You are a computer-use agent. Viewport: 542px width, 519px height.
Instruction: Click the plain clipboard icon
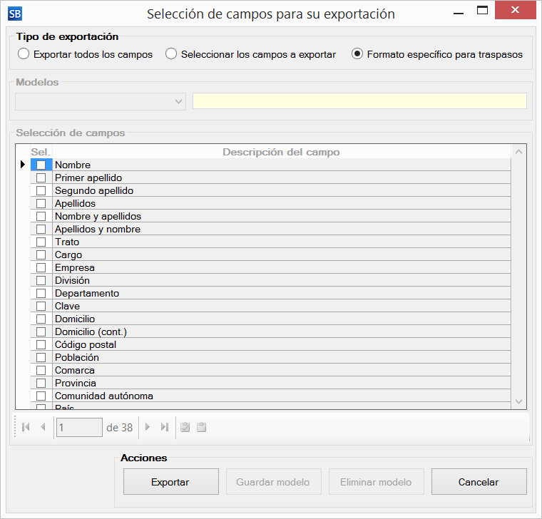[201, 427]
